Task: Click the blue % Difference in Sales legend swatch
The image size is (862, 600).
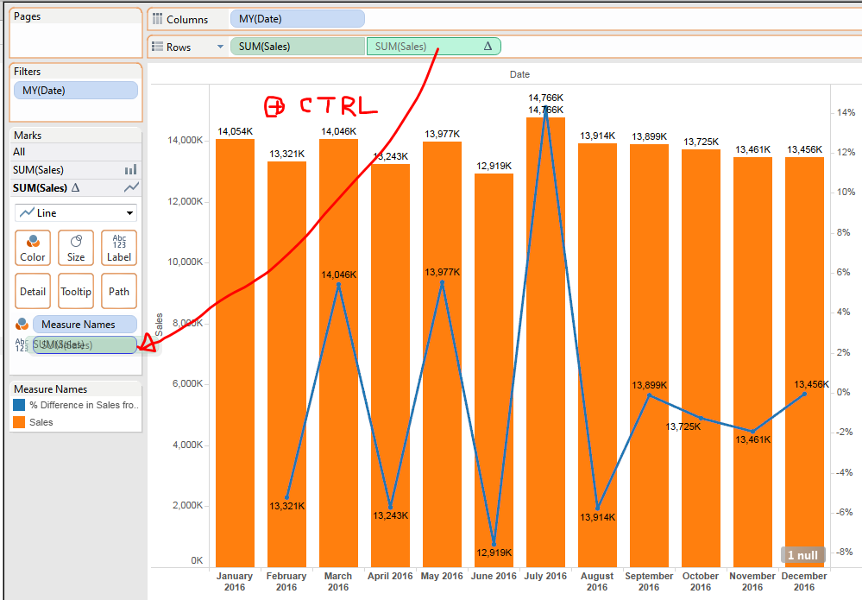Action: coord(19,405)
